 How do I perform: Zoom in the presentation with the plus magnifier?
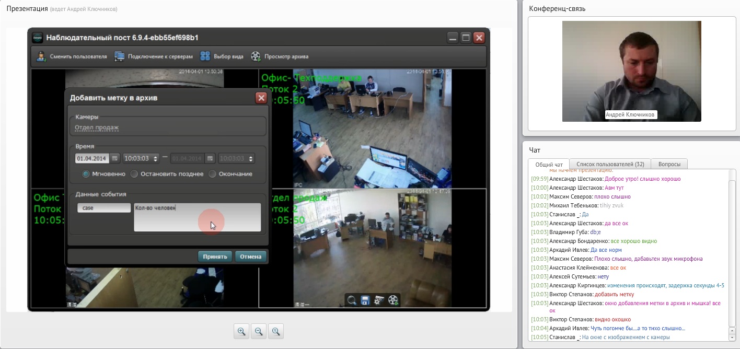pos(241,331)
